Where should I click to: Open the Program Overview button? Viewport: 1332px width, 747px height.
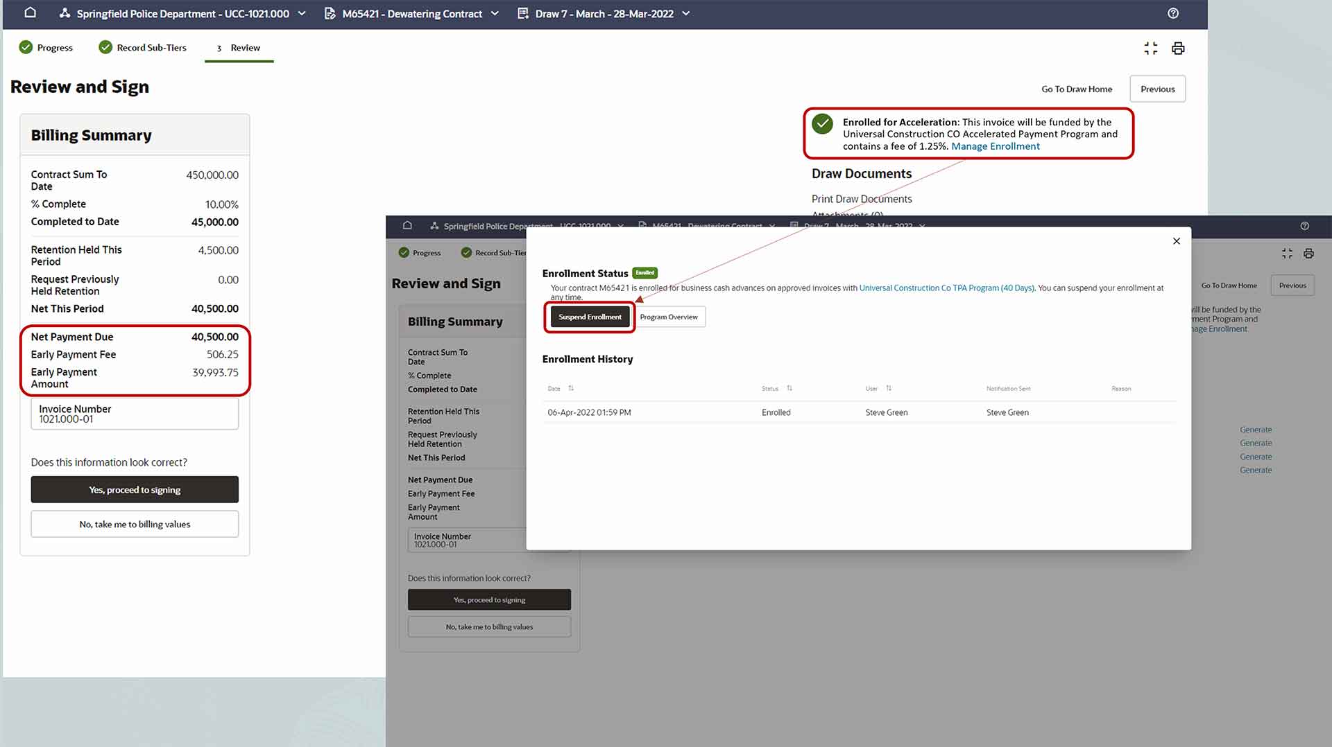(668, 317)
